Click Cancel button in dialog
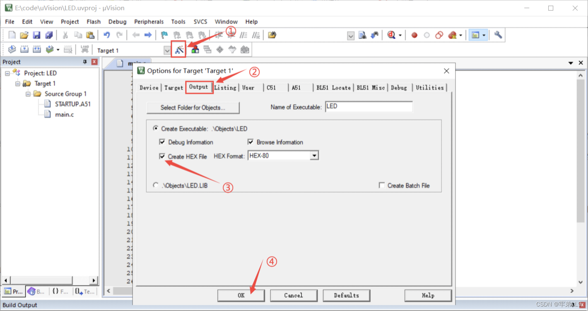588x311 pixels. [294, 295]
